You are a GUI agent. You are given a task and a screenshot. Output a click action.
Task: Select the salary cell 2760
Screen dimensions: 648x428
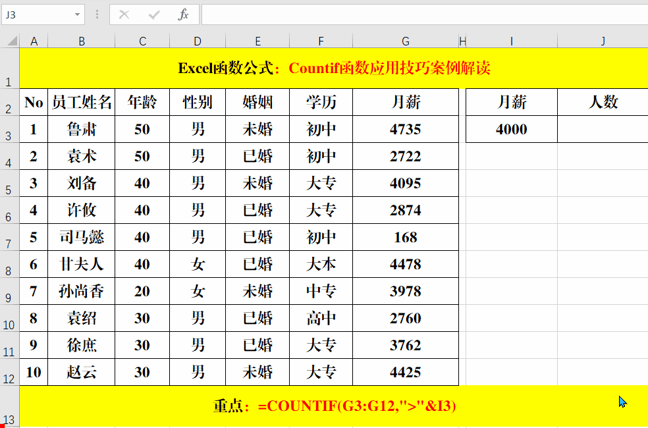point(406,318)
